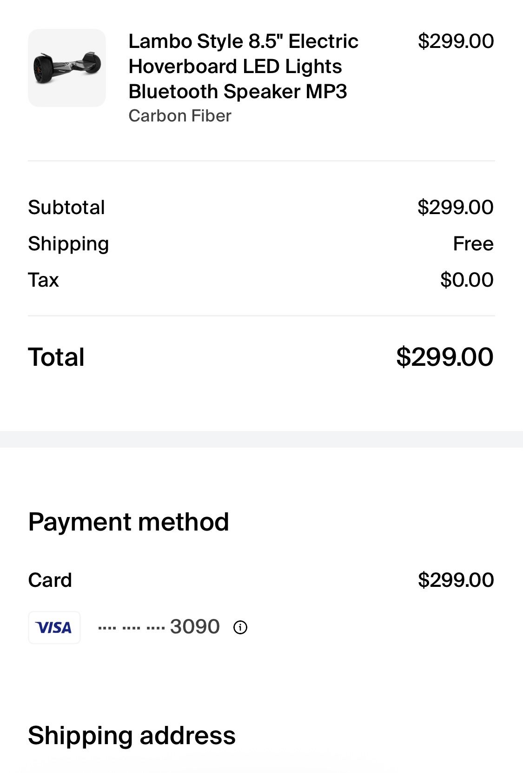
Task: Click the Payment method heading
Action: pos(128,522)
